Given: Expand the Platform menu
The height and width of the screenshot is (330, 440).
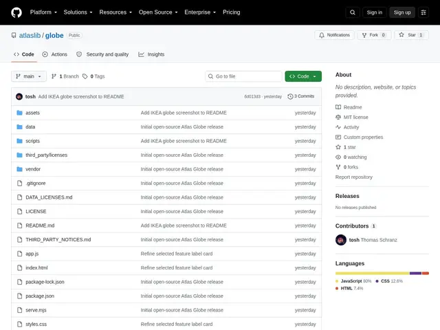Looking at the screenshot, I should 43,12.
